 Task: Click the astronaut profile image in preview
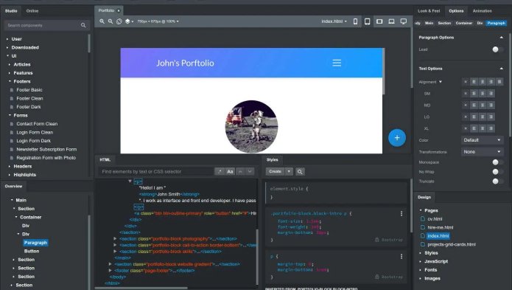[x=251, y=126]
